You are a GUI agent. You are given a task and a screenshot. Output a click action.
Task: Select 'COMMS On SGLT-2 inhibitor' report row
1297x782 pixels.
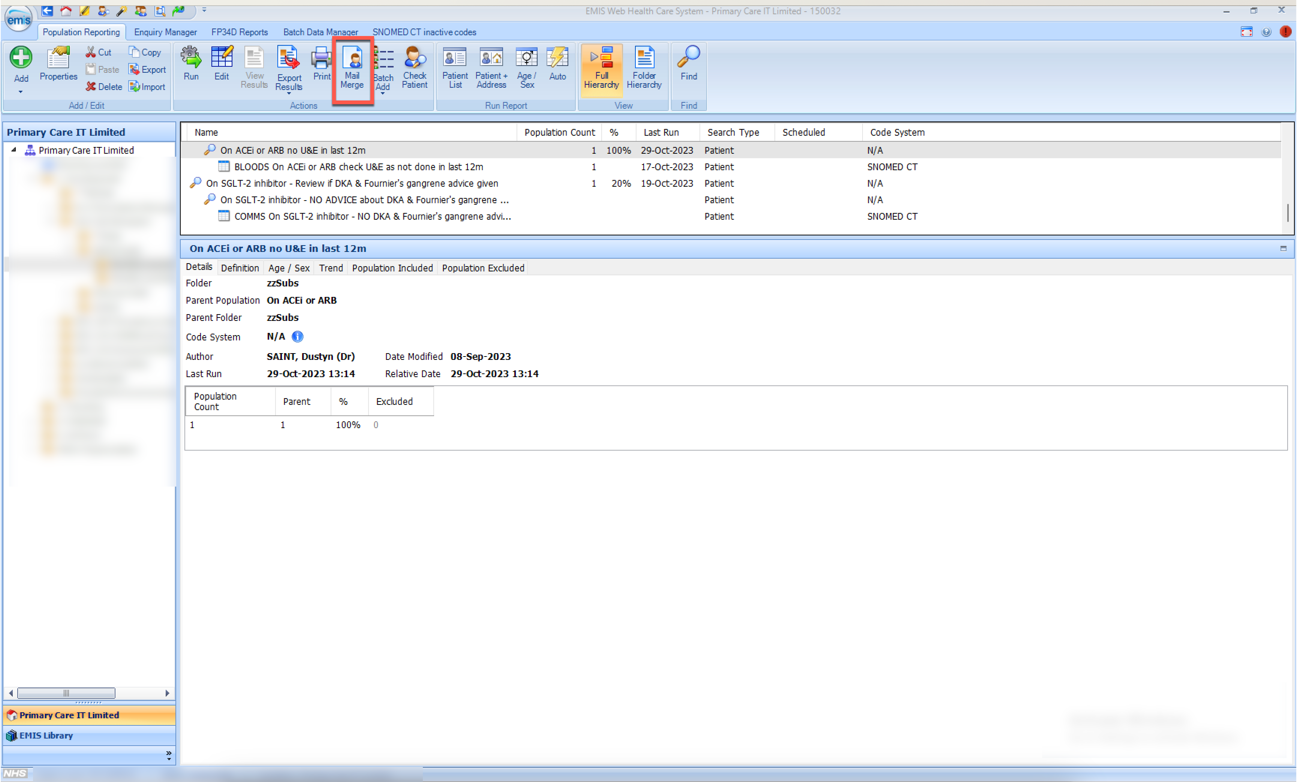pos(732,216)
